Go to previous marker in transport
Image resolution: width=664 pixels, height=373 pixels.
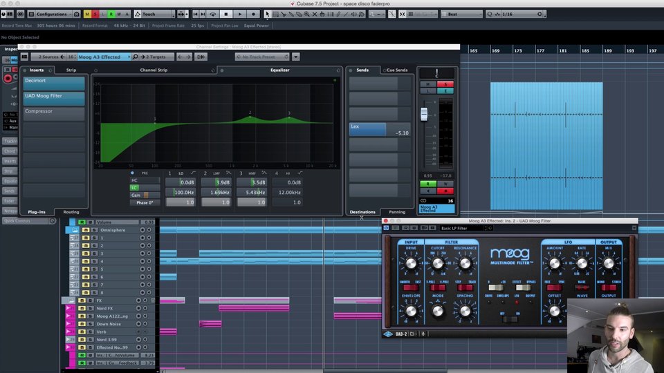[x=195, y=14]
